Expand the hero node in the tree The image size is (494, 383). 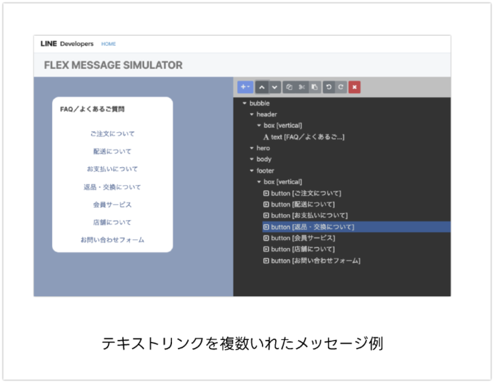(252, 148)
